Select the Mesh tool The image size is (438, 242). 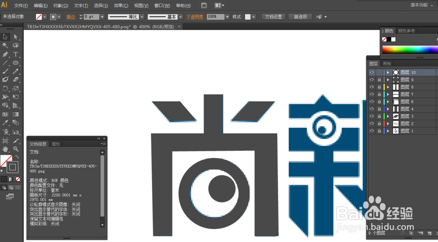[x=5, y=114]
